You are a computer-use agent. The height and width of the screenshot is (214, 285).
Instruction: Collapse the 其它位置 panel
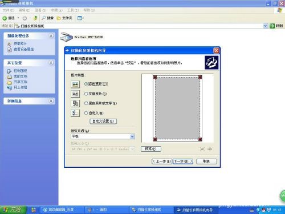(x=51, y=63)
